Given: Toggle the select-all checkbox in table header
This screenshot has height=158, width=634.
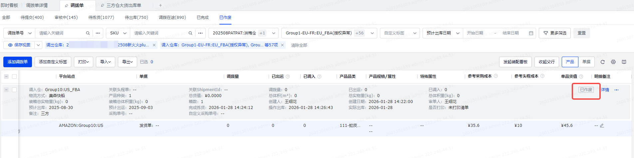Looking at the screenshot, I should tap(14, 77).
